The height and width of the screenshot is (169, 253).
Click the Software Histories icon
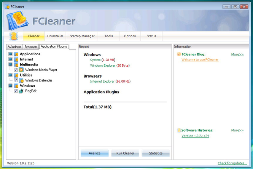179,131
